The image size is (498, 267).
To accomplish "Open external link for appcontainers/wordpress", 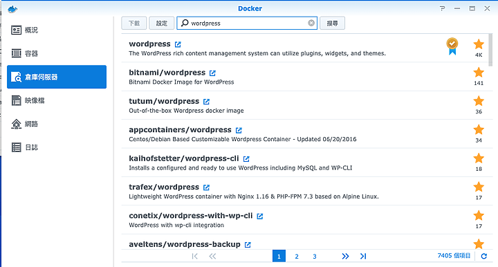I will (x=239, y=130).
